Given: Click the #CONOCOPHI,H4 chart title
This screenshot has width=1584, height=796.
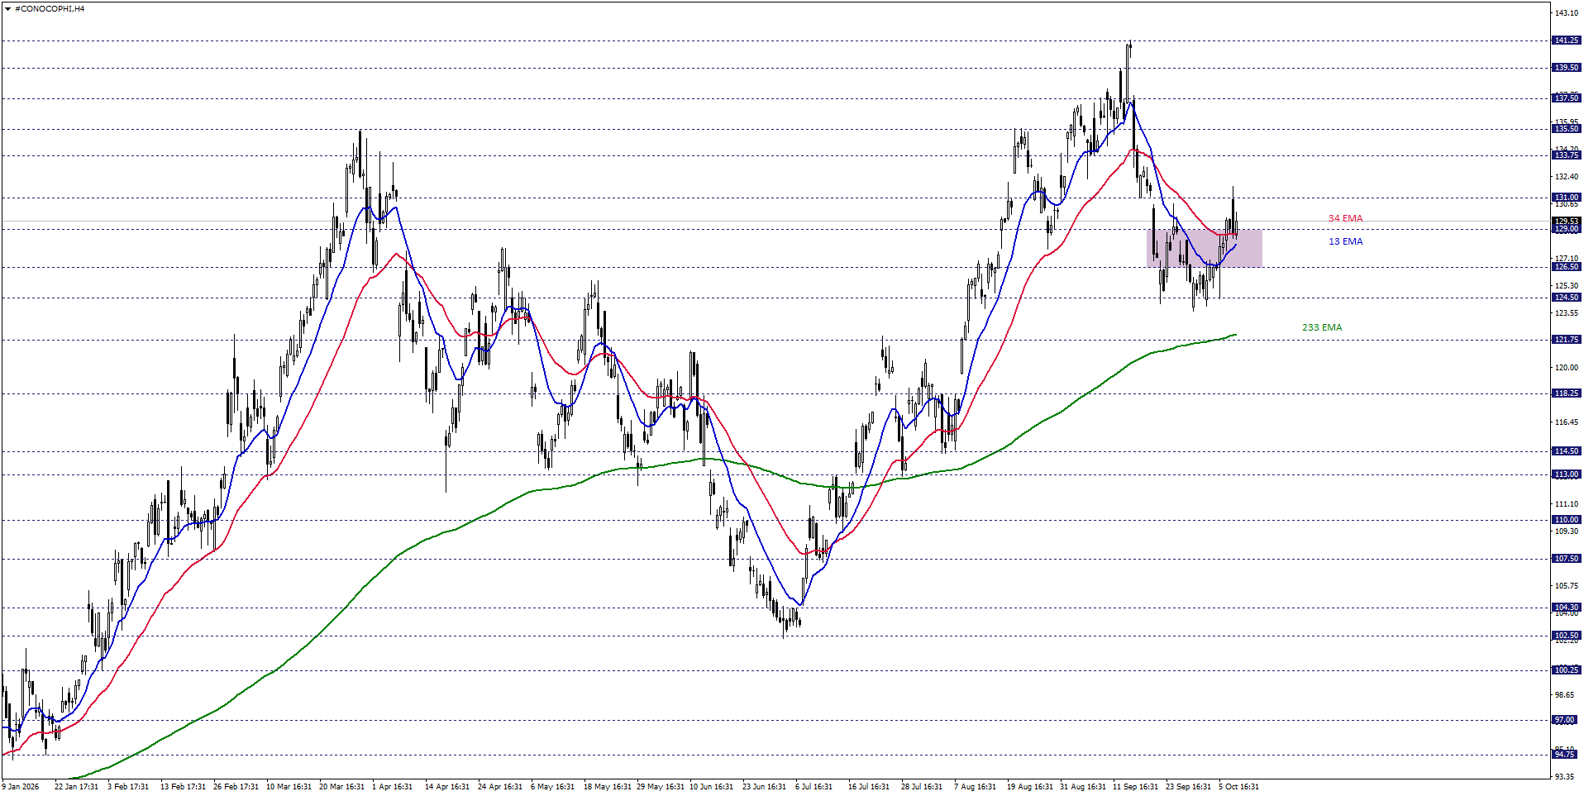Looking at the screenshot, I should 50,9.
